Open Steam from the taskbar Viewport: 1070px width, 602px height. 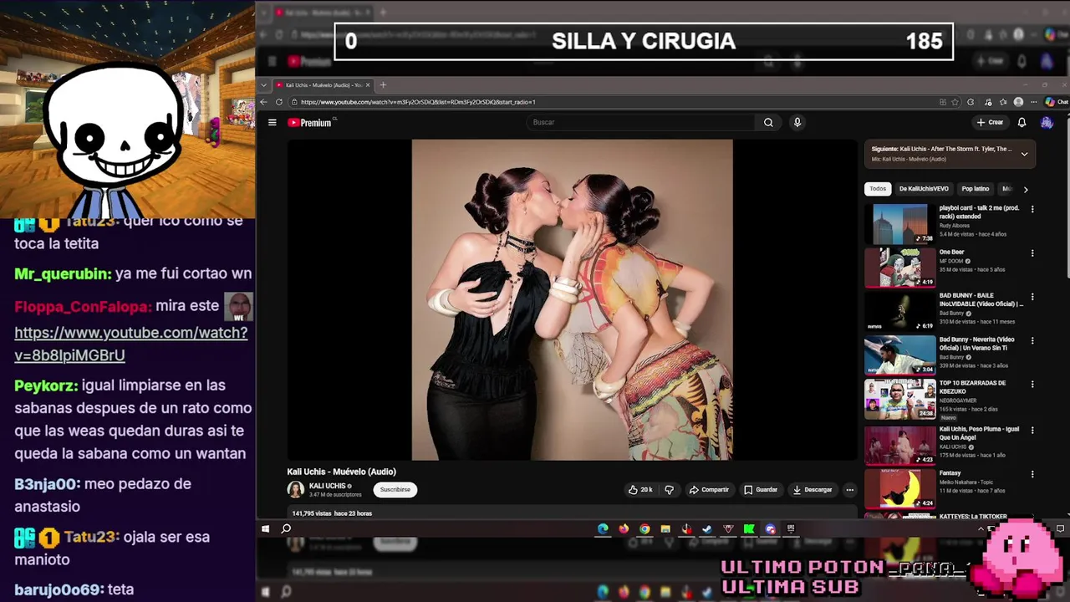click(707, 528)
